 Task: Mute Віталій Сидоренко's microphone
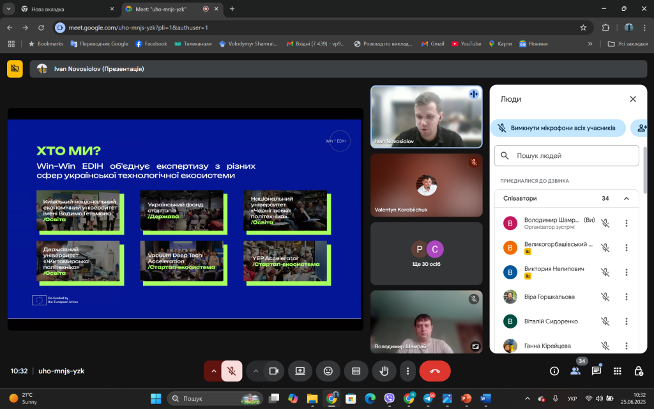(605, 321)
